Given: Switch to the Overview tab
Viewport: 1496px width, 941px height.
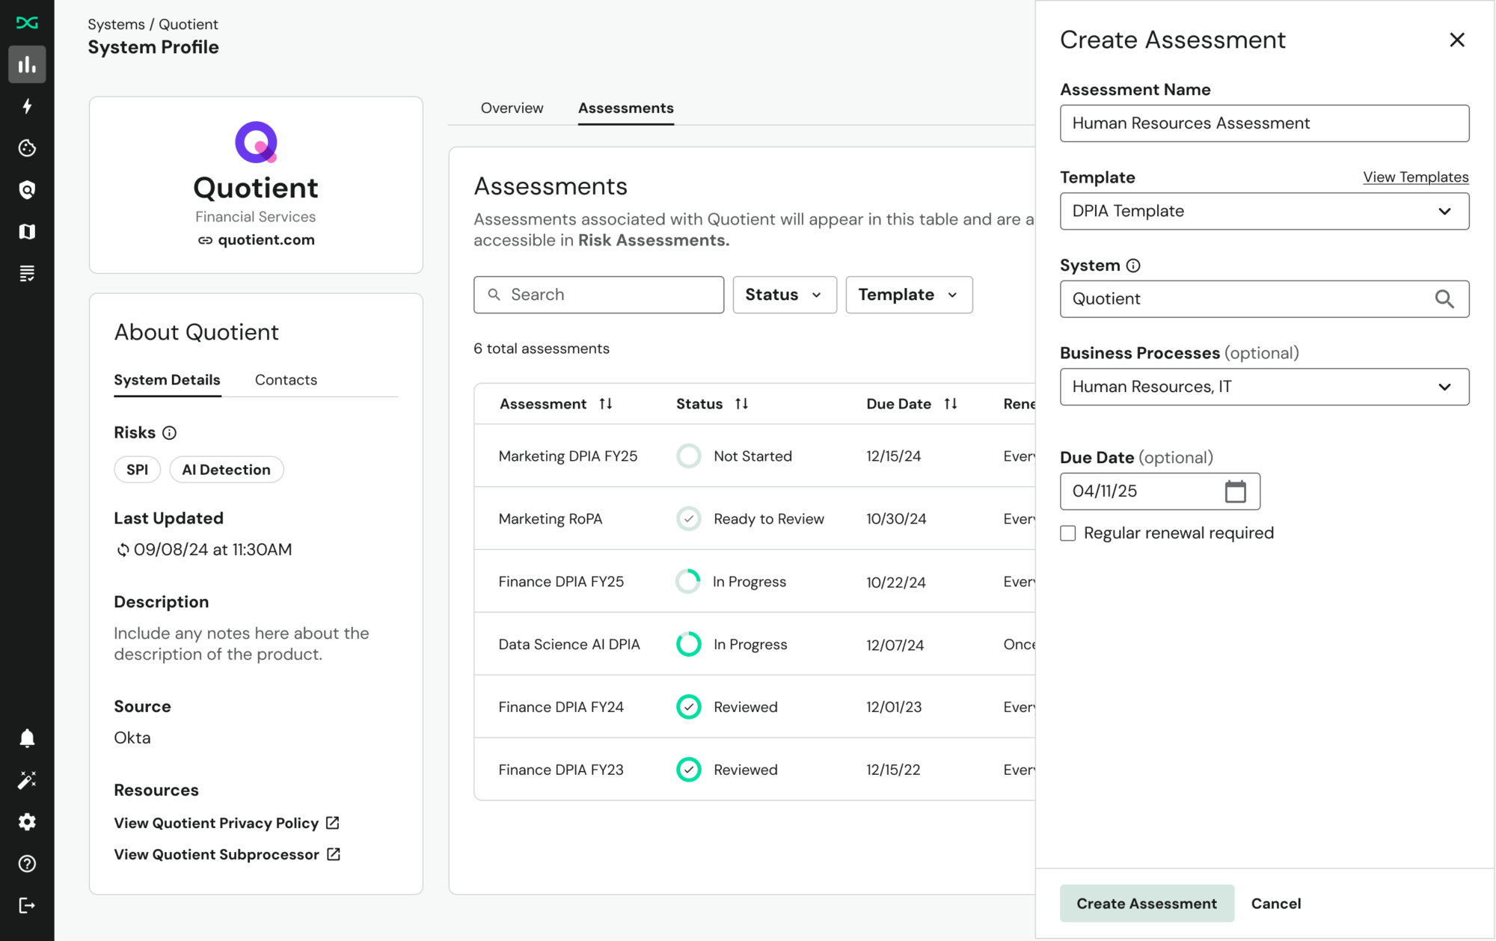Looking at the screenshot, I should pos(512,108).
